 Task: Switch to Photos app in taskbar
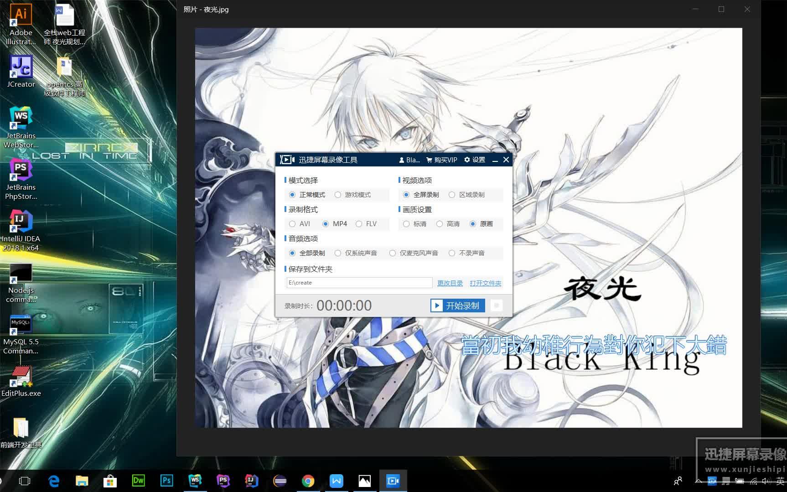[x=365, y=481]
